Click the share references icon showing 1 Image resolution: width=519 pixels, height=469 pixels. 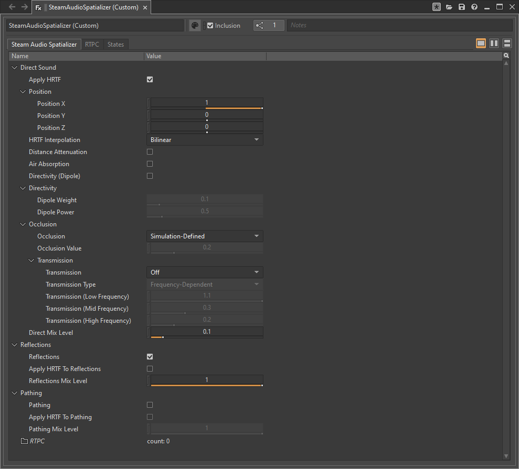point(269,26)
